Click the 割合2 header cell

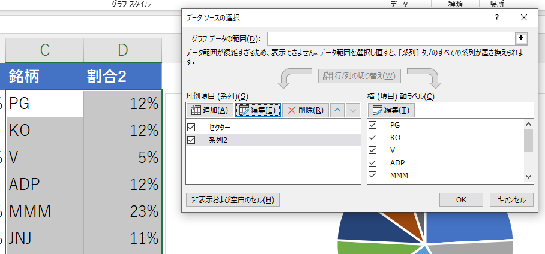point(122,77)
